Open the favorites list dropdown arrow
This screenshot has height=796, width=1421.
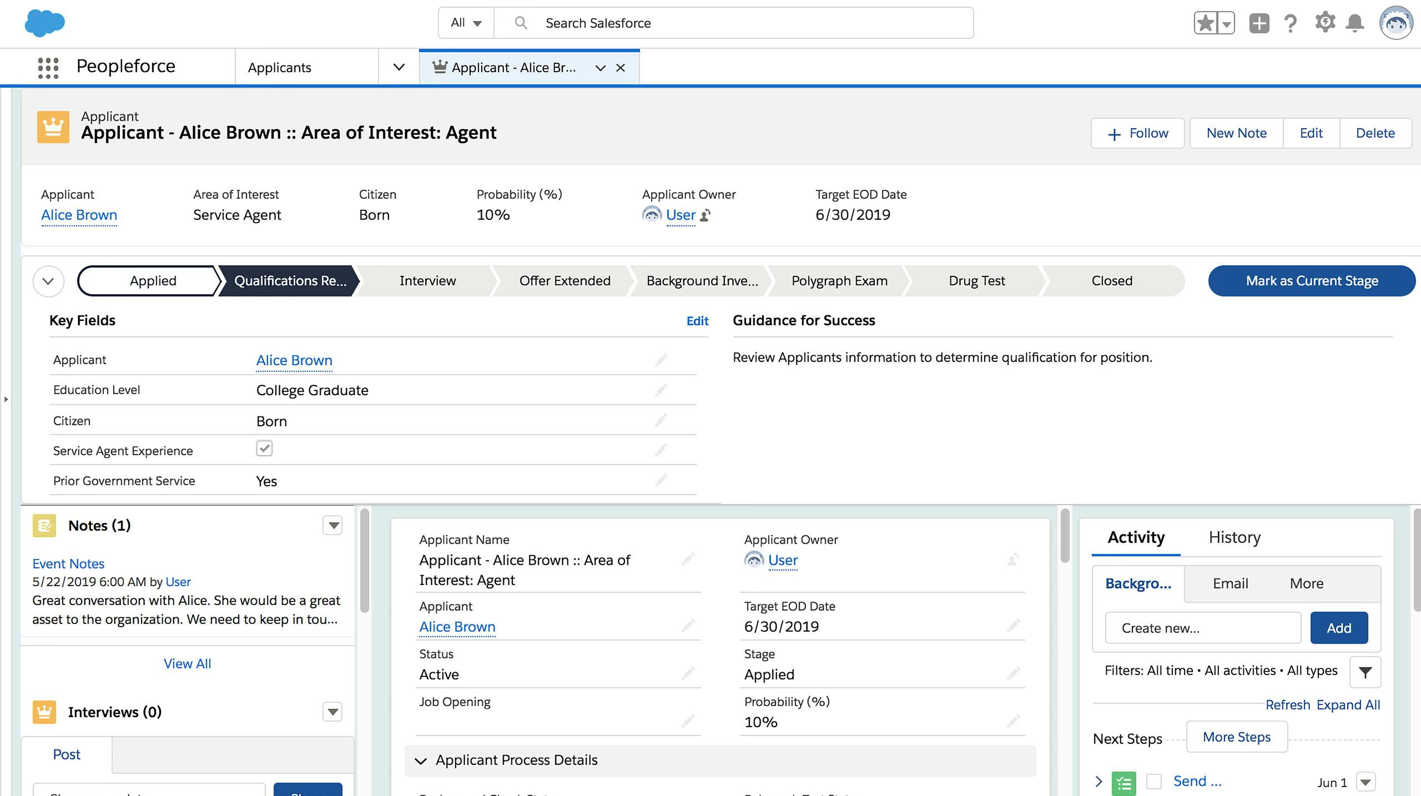click(x=1226, y=23)
